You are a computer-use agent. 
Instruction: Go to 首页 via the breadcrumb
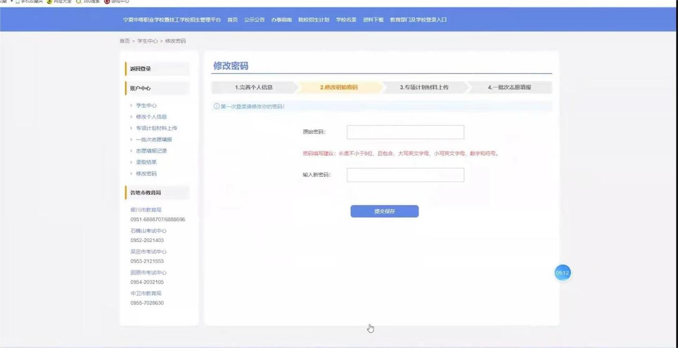coord(124,41)
